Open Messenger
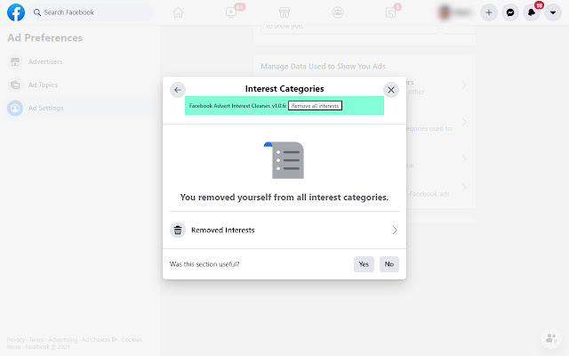This screenshot has height=356, width=569. 510,12
